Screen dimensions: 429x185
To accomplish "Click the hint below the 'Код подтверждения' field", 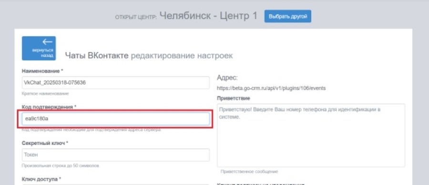I will point(92,130).
